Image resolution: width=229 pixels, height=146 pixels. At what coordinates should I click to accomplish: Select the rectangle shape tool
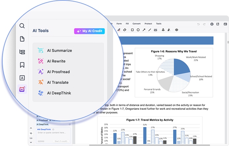[132, 30]
